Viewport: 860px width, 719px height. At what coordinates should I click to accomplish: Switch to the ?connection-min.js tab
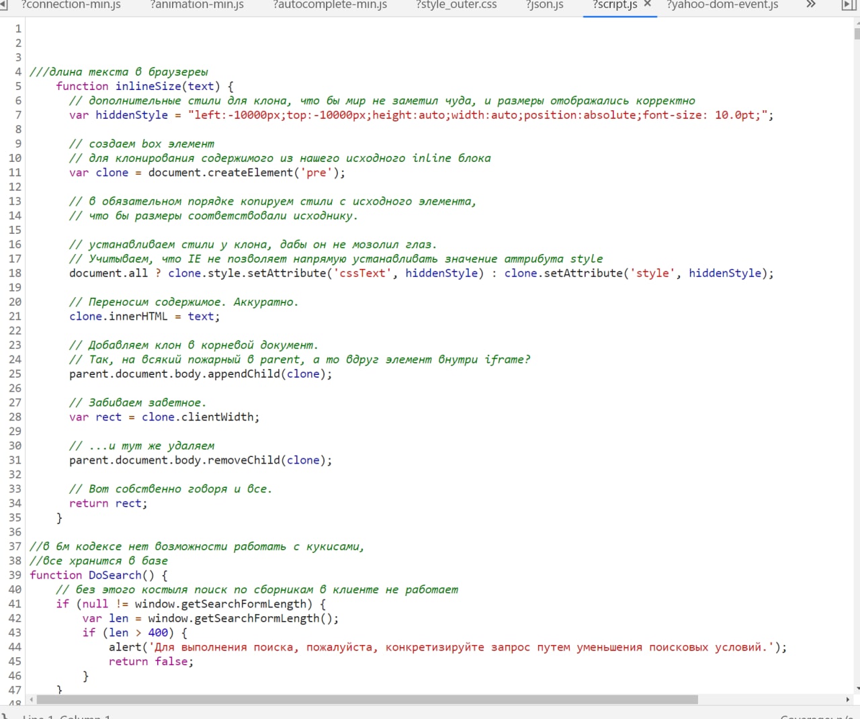tap(71, 5)
